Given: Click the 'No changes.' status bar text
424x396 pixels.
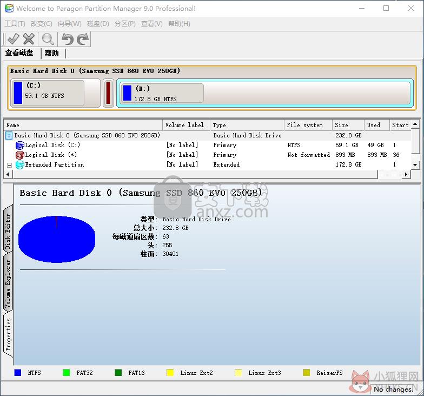Looking at the screenshot, I should pyautogui.click(x=394, y=390).
